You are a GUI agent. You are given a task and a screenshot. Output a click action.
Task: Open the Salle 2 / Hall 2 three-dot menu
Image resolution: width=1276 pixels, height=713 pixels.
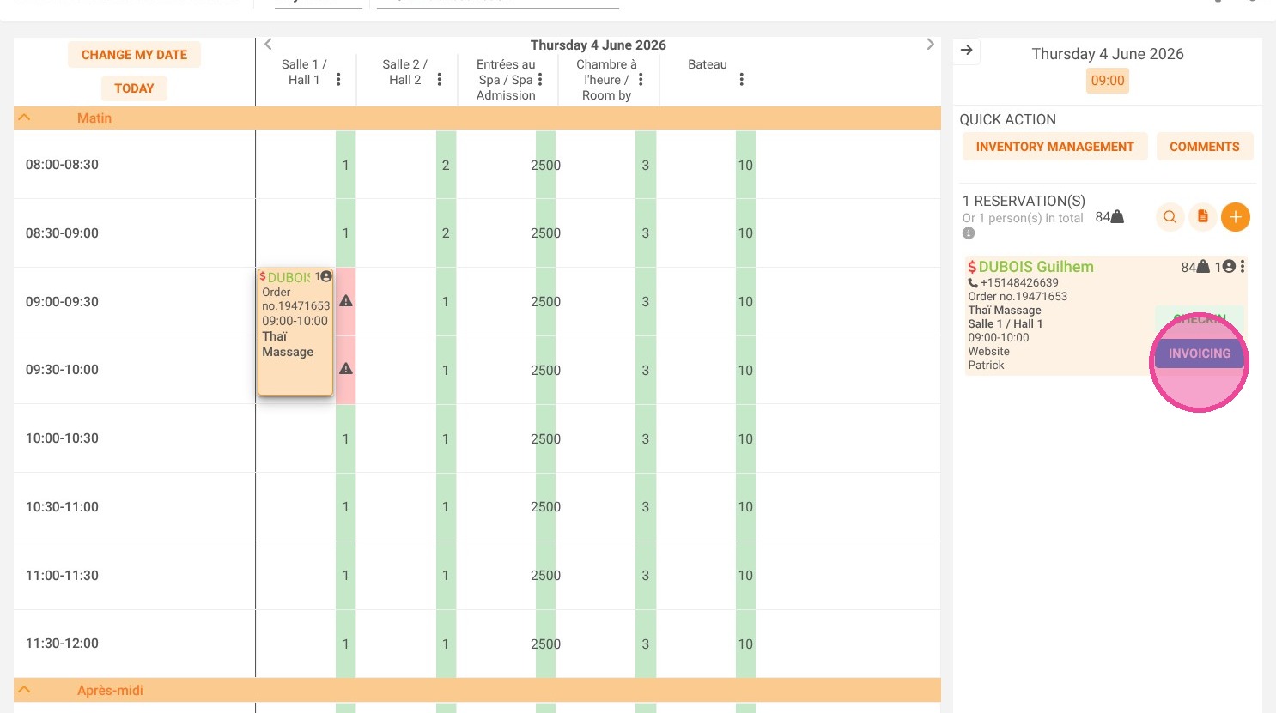tap(439, 79)
